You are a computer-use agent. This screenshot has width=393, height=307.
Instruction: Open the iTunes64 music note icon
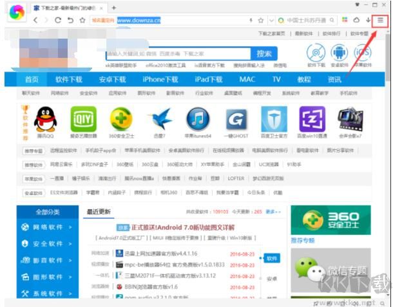[x=198, y=119]
